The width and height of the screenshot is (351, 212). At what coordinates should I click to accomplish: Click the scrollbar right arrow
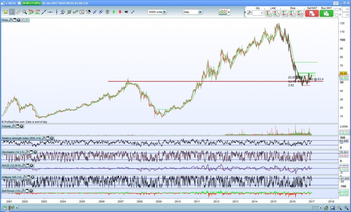(x=321, y=208)
